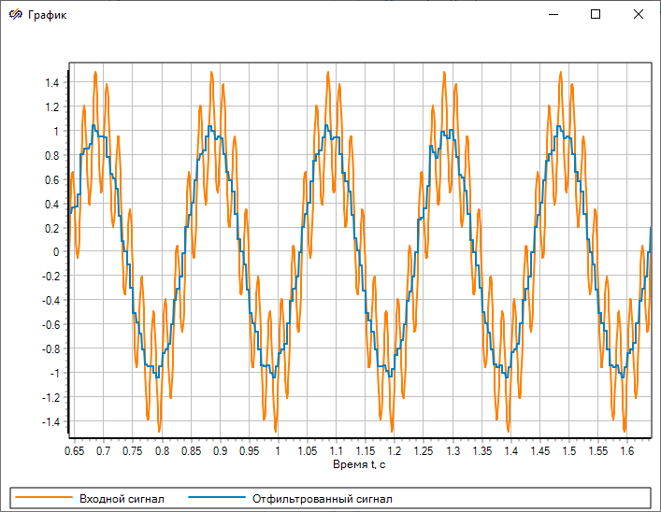
Task: Click the orange legend line swatch
Action: click(43, 499)
